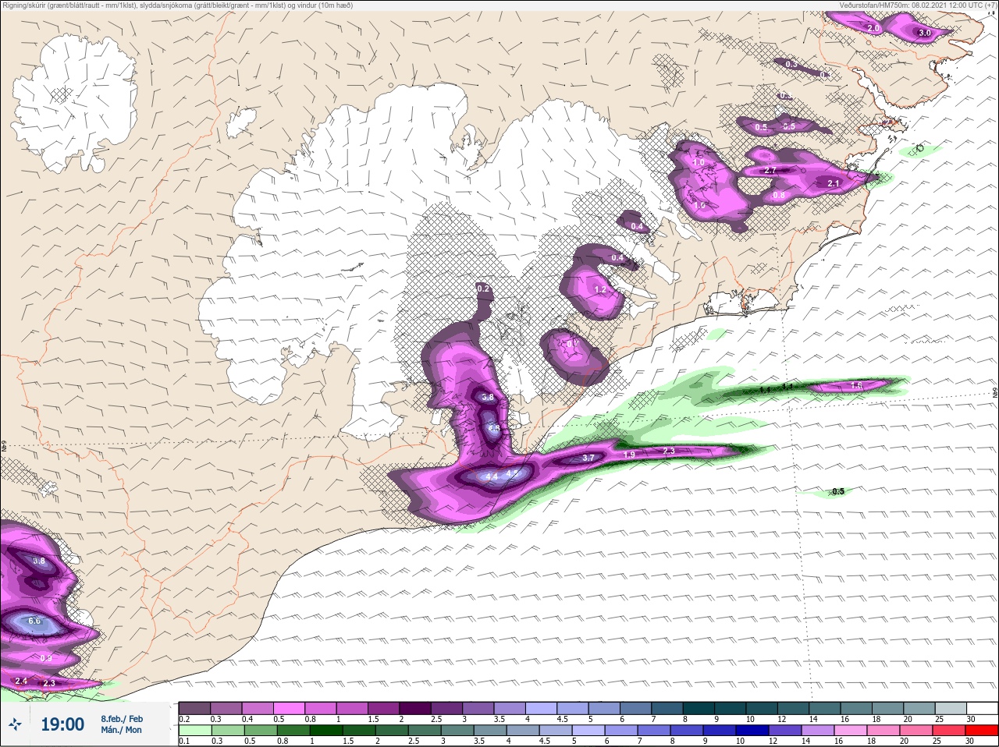This screenshot has height=747, width=999.
Task: Click the 1.9 value label near the coast
Action: [x=629, y=454]
